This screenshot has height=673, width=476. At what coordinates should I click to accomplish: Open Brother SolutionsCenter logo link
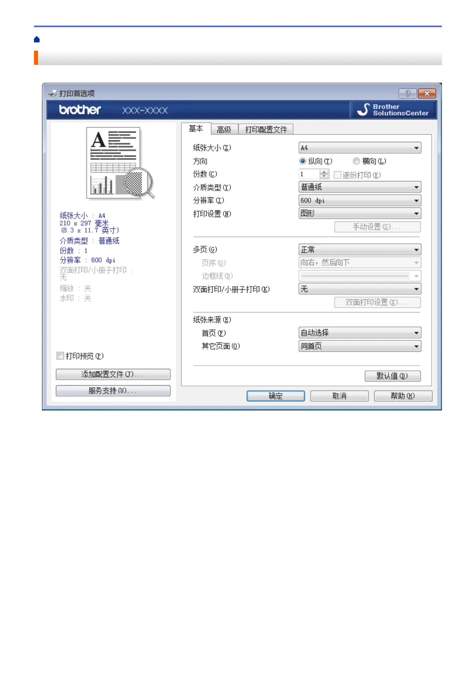click(x=393, y=110)
